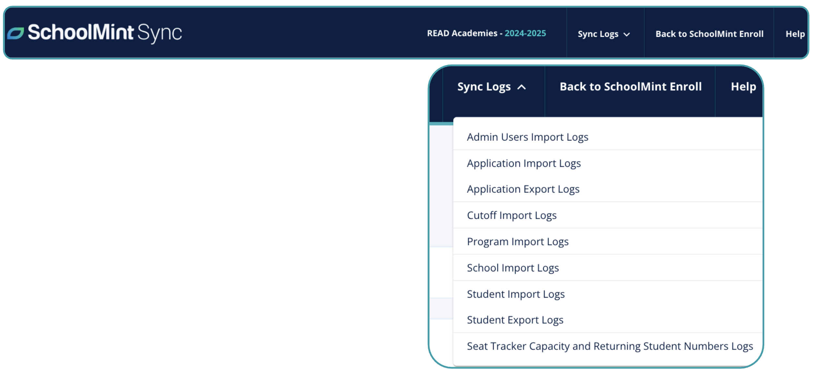Click the up chevron next to Sync Logs
The image size is (813, 372).
521,87
